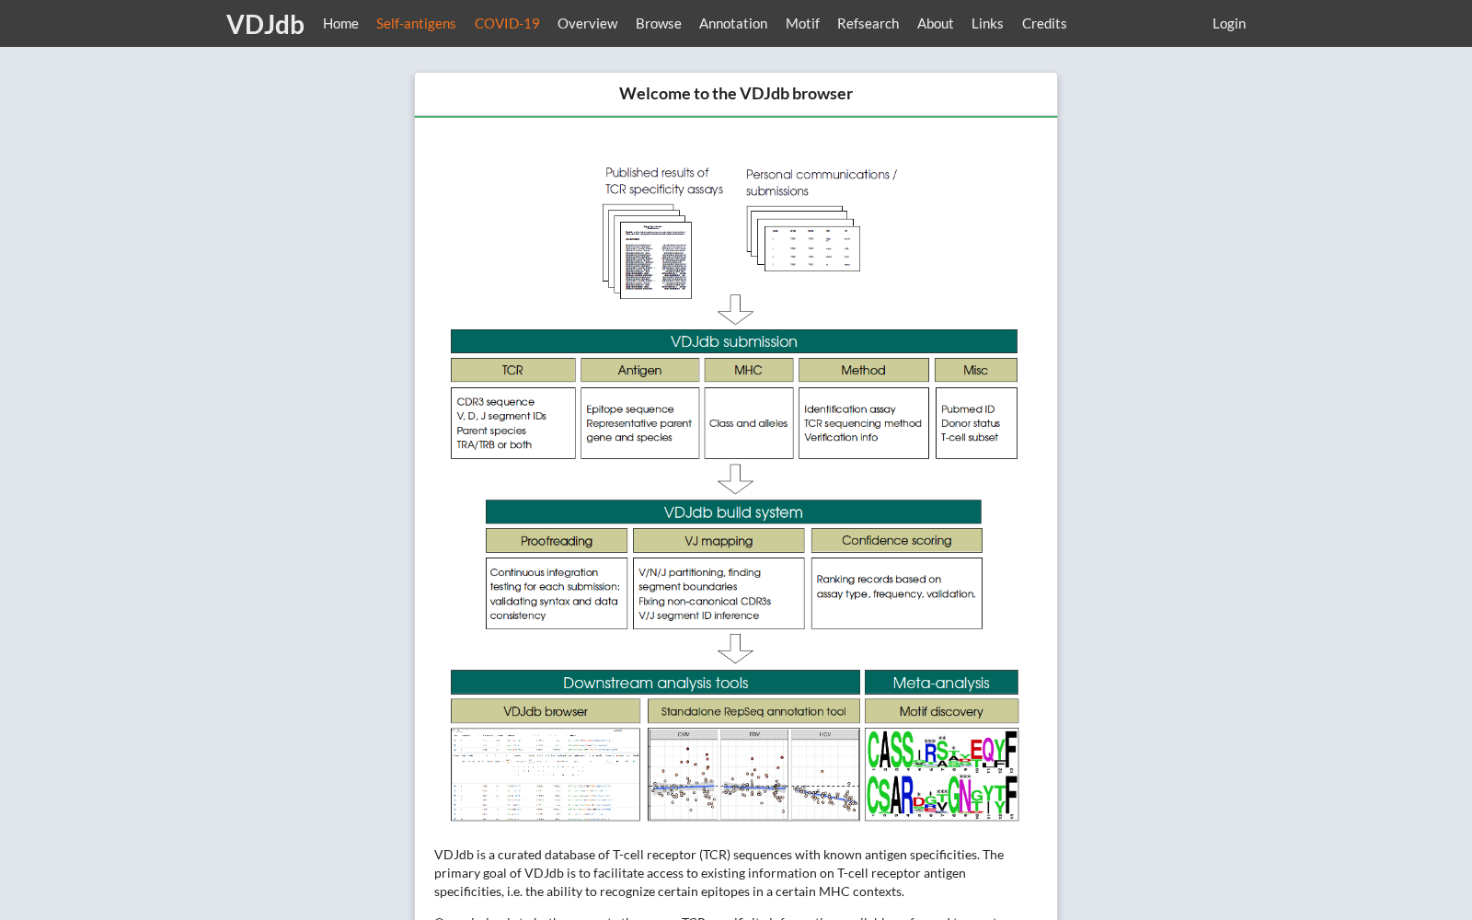
Task: Open the Credits page
Action: click(1044, 24)
